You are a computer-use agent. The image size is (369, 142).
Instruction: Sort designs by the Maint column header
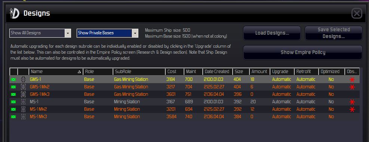click(193, 72)
